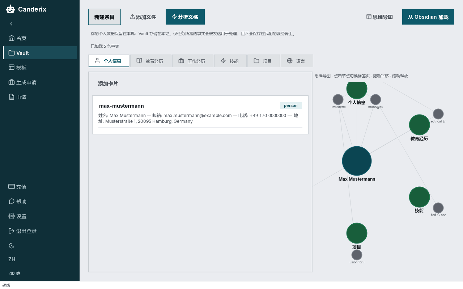Viewport: 463px width, 289px height.
Task: Open 充值 top-up page
Action: 40,187
